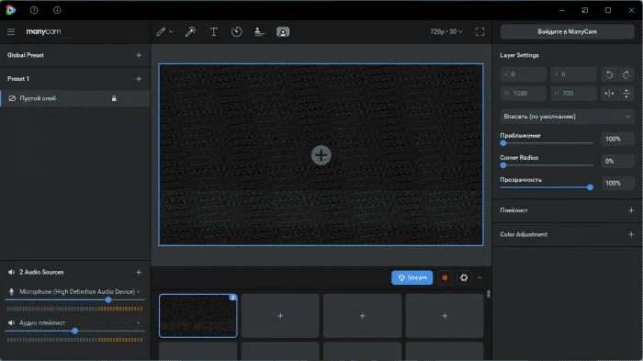643x361 pixels.
Task: Click the main video preview canvas
Action: [x=321, y=154]
